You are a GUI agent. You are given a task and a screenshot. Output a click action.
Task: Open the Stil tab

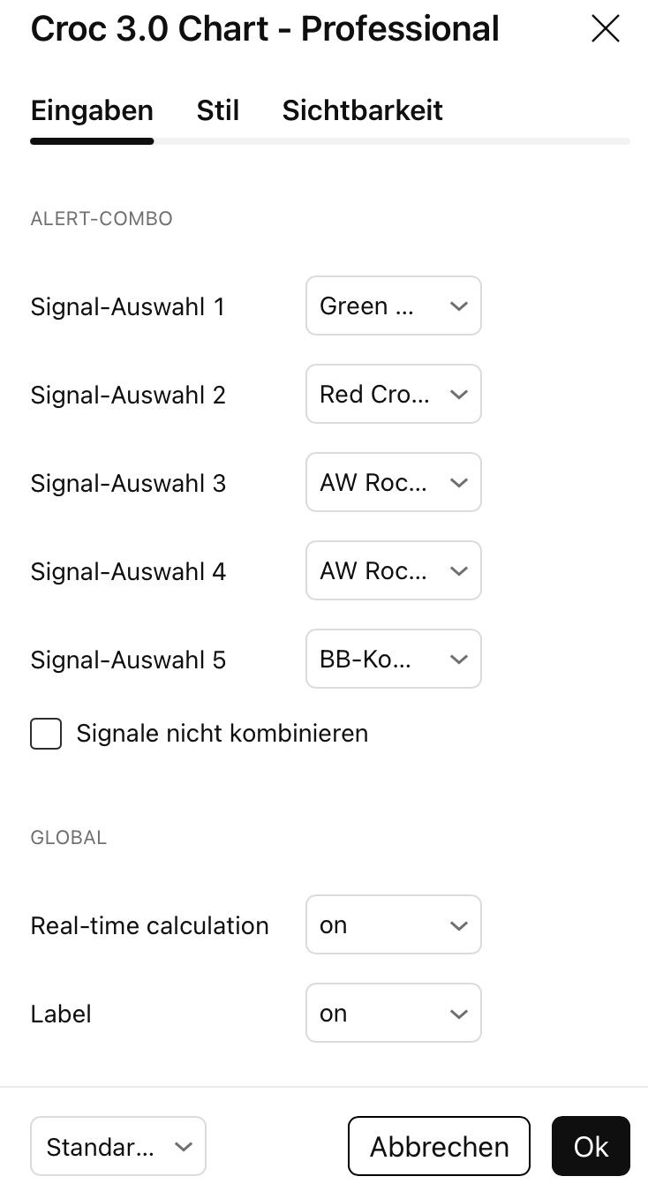click(218, 111)
